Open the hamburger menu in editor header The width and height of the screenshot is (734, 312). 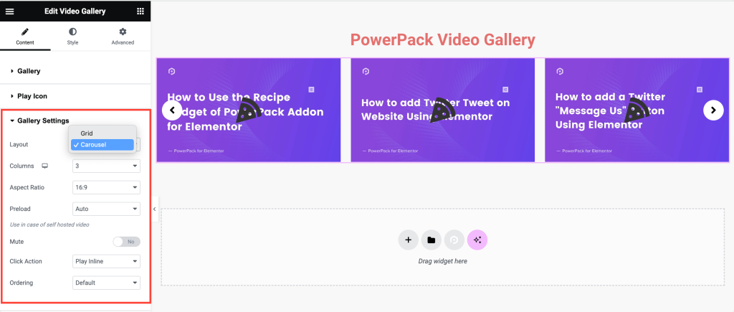click(10, 11)
